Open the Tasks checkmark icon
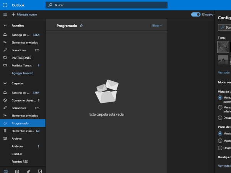This screenshot has width=231, height=173. tap(40, 171)
